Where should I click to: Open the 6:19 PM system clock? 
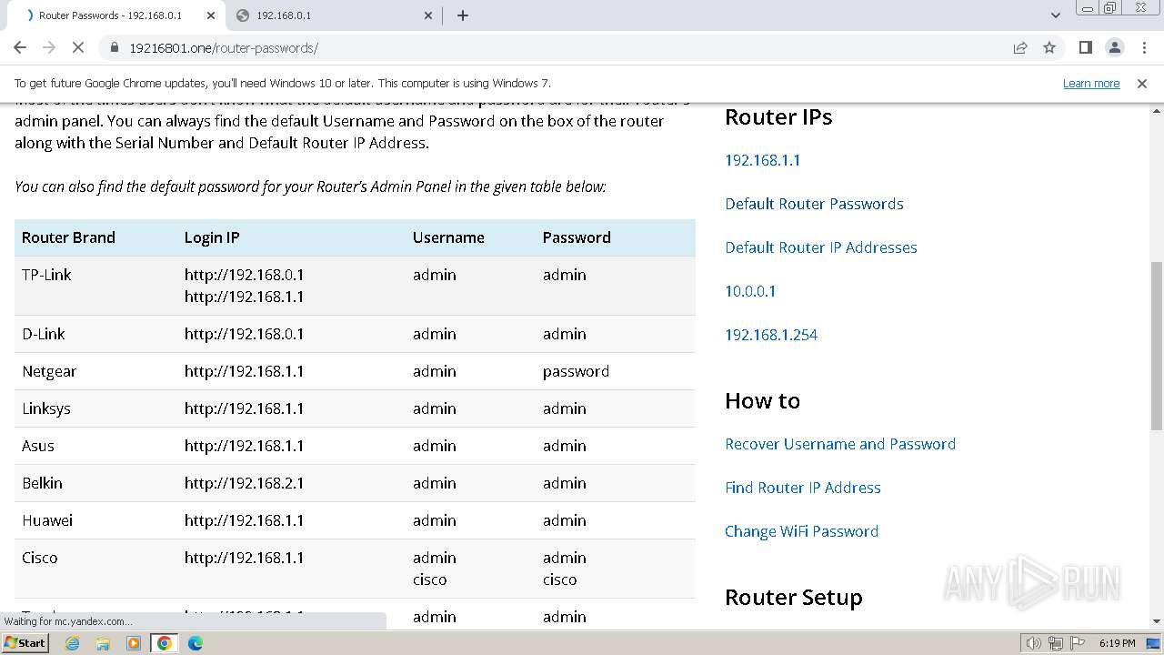1118,643
